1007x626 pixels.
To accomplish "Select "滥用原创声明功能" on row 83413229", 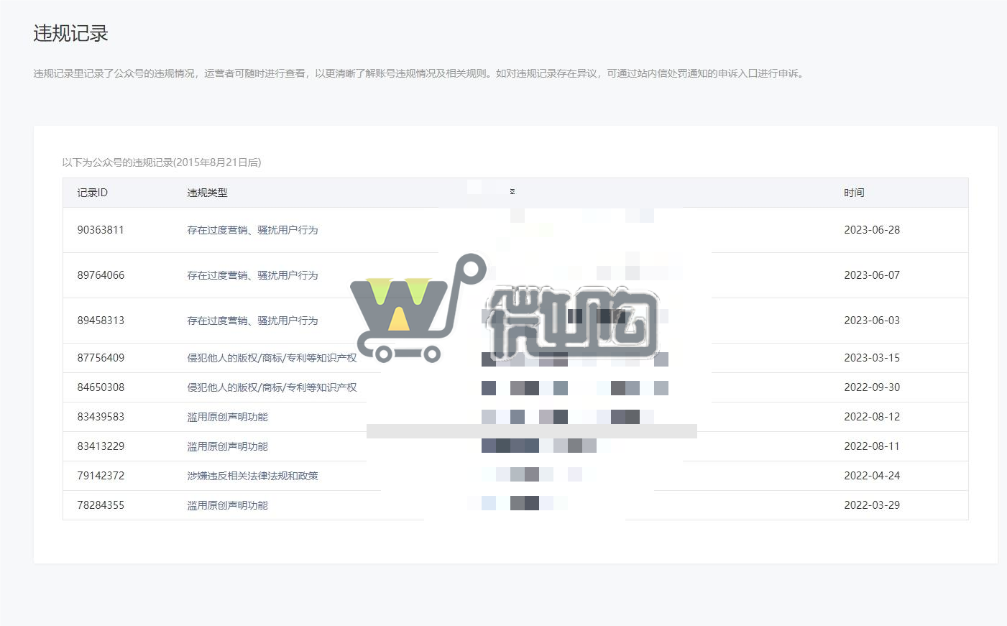I will coord(227,446).
